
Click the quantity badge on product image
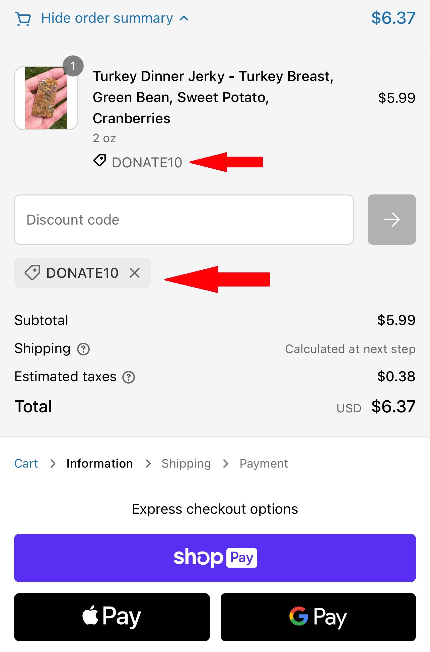click(73, 66)
